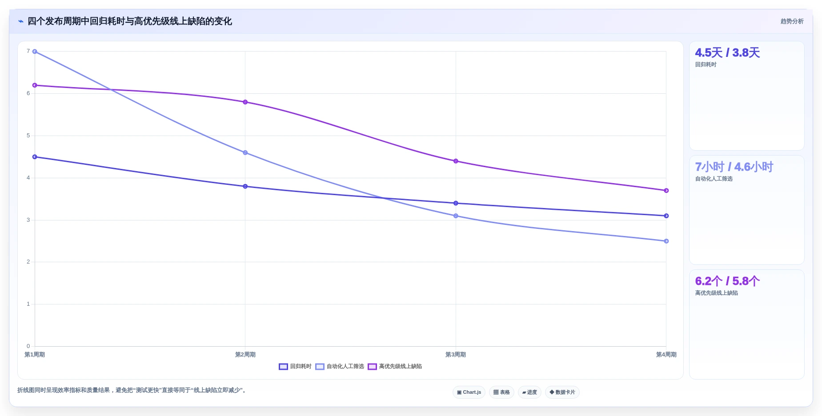Toggle the 回归耗时 legend color swatch
Image resolution: width=822 pixels, height=416 pixels.
(283, 367)
